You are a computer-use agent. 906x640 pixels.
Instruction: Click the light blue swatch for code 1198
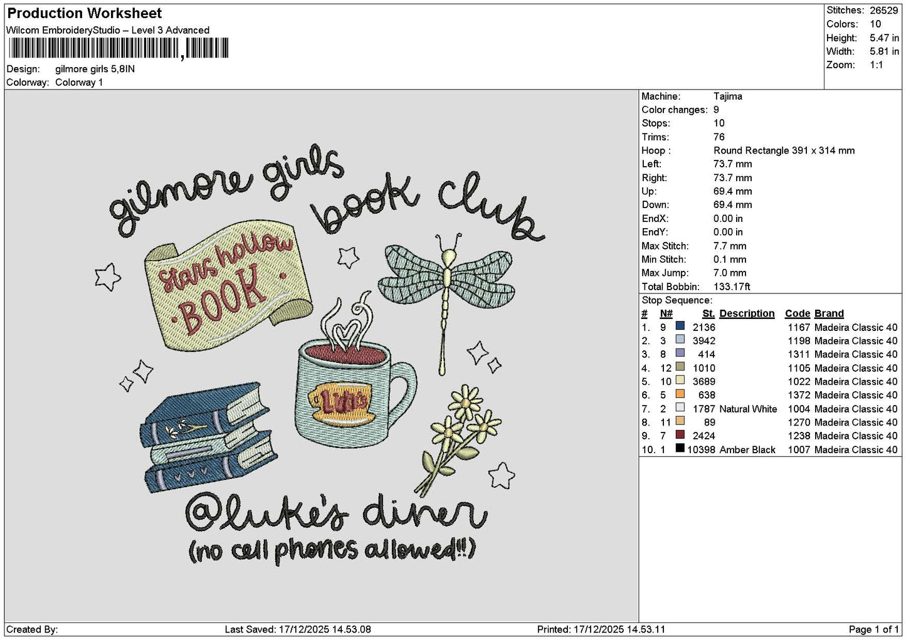click(680, 340)
